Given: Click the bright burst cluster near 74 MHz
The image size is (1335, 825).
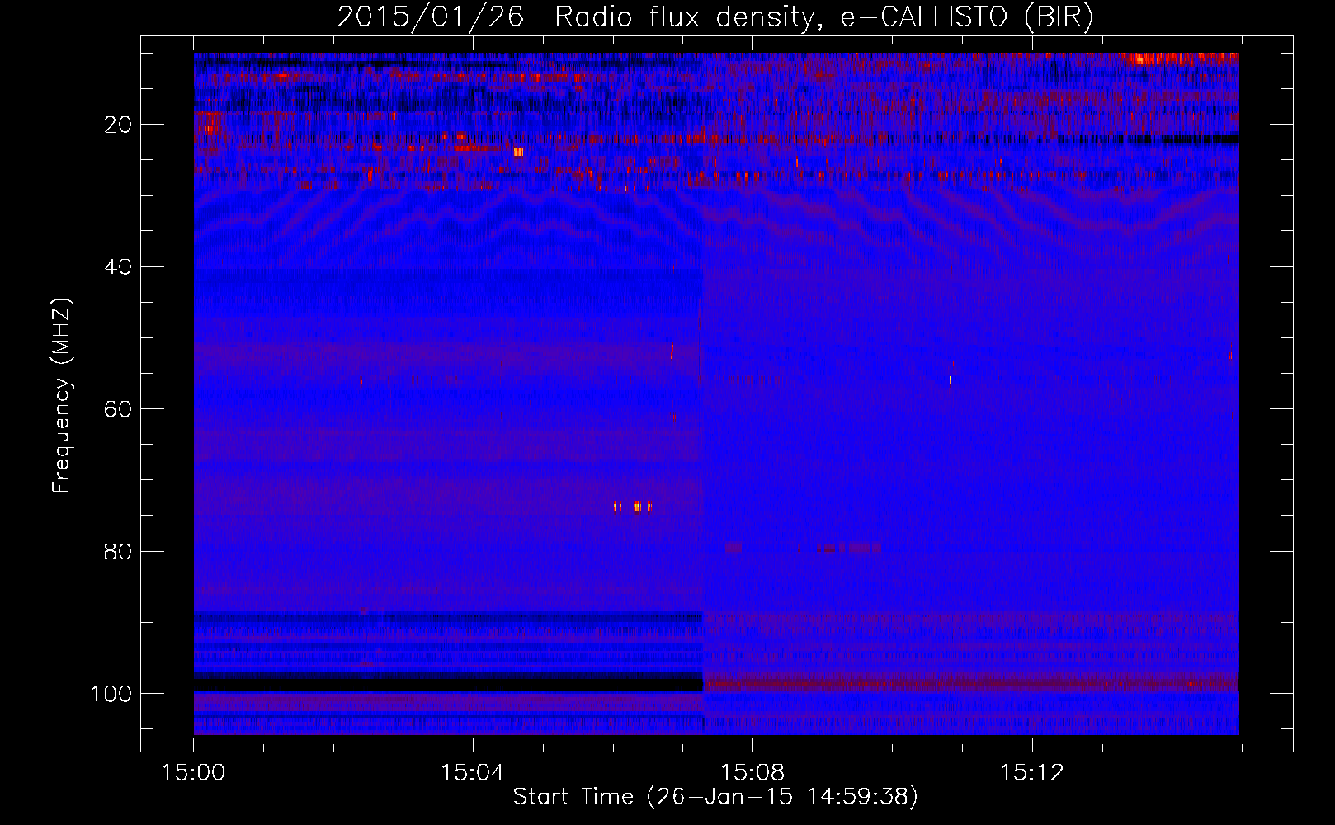Looking at the screenshot, I should (633, 506).
